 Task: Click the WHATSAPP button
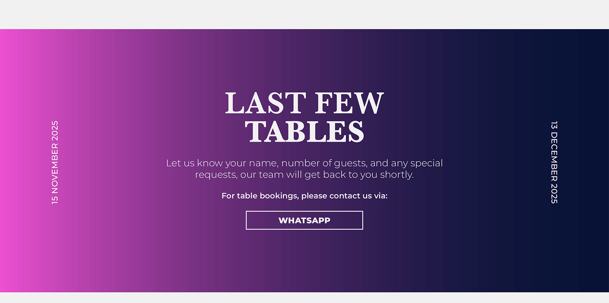[x=304, y=220]
